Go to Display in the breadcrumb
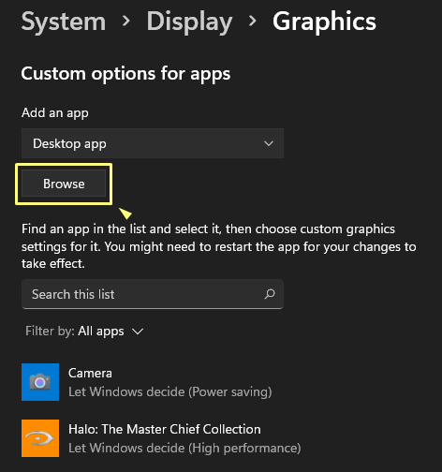The height and width of the screenshot is (472, 442). pyautogui.click(x=189, y=22)
